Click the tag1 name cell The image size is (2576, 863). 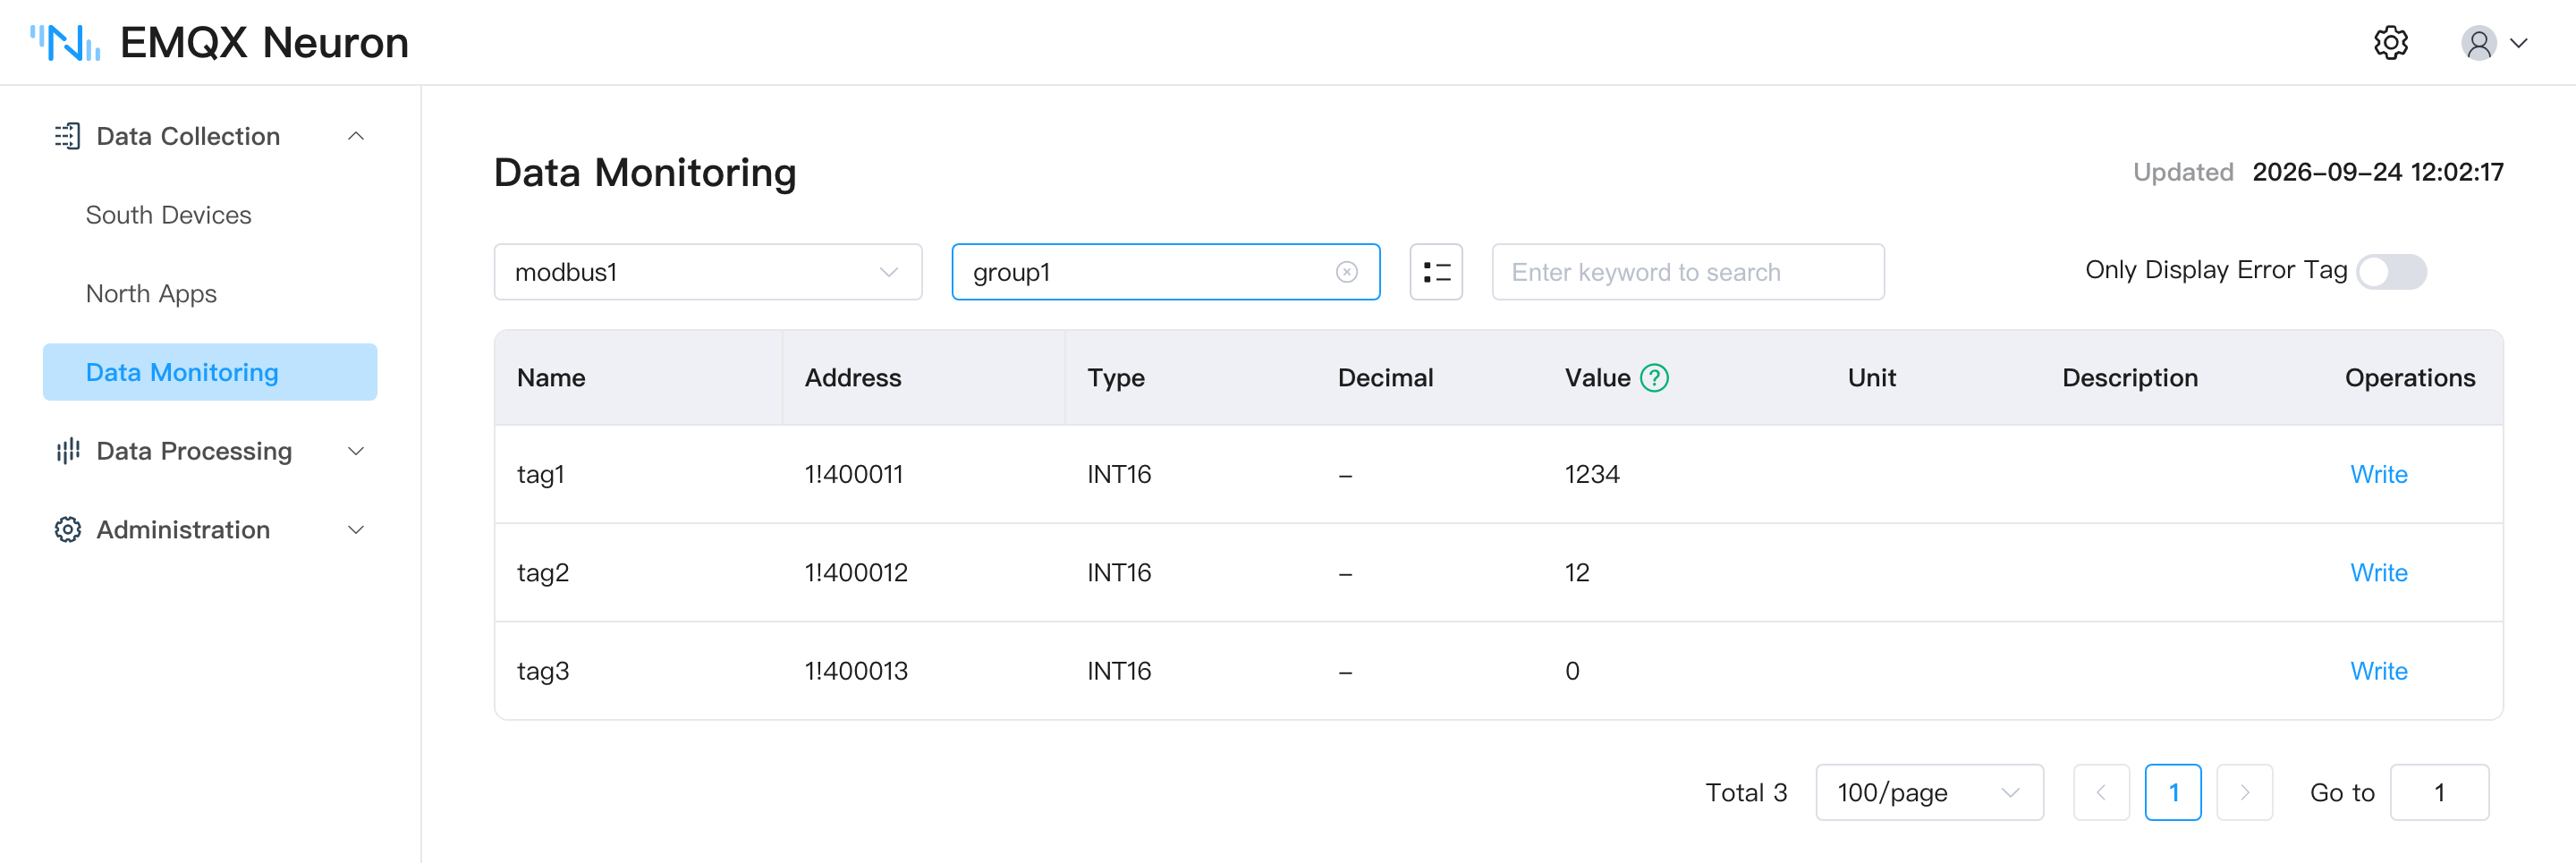pos(541,474)
